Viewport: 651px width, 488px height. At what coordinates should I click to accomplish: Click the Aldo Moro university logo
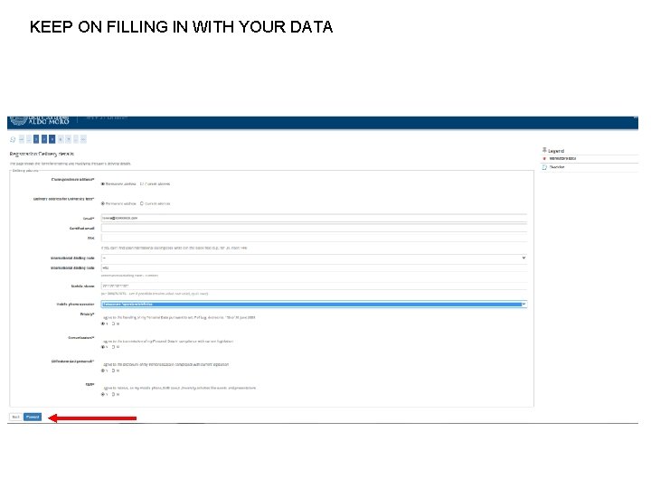(x=40, y=121)
